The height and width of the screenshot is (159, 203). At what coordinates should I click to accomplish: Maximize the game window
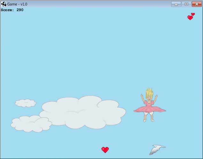click(x=186, y=4)
